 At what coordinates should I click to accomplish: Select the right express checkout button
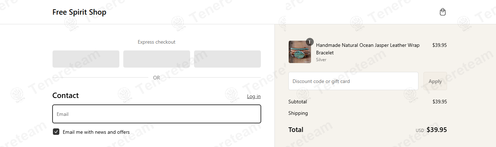[227, 59]
